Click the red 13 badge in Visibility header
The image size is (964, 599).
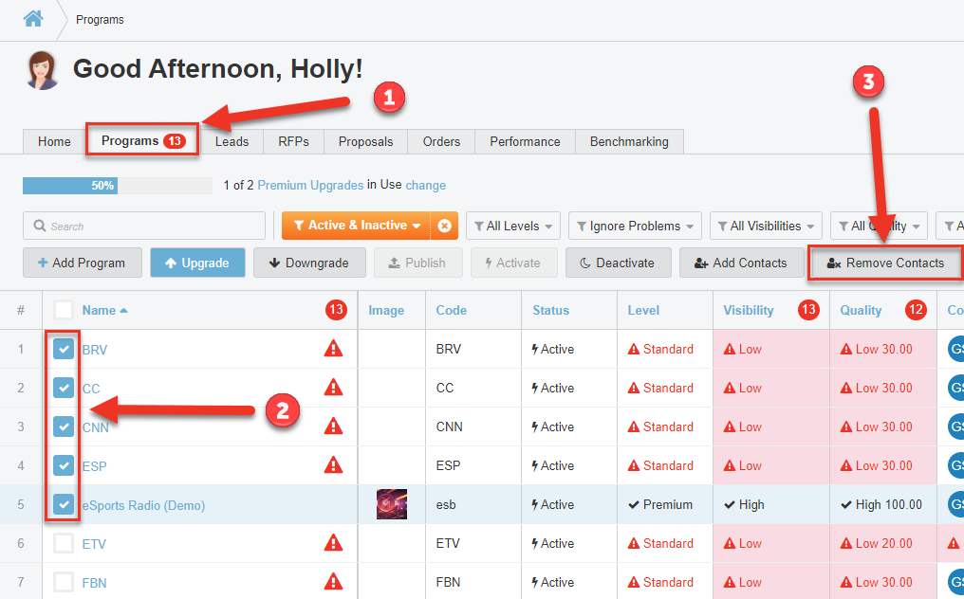click(x=808, y=310)
